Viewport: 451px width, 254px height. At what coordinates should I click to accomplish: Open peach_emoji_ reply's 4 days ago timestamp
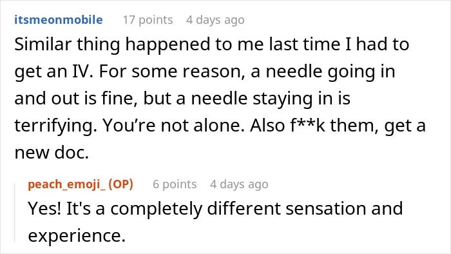pos(239,184)
